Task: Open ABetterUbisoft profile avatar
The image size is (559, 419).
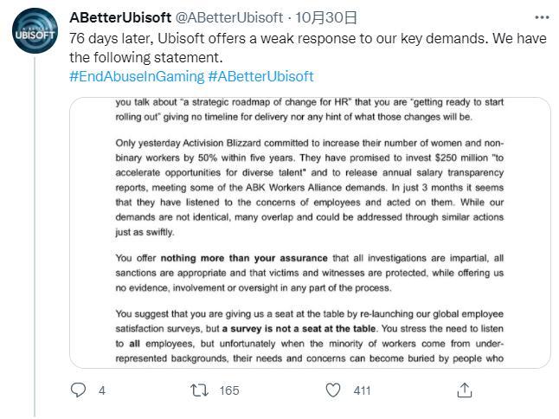Action: [x=35, y=31]
